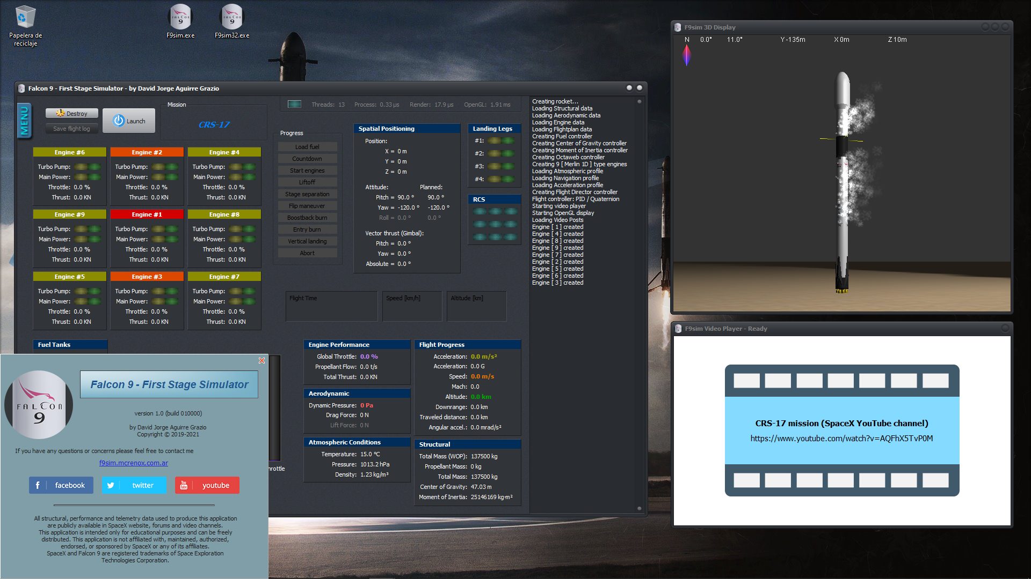
Task: Click the Falcon 9 simulator title bar icon
Action: [x=21, y=88]
